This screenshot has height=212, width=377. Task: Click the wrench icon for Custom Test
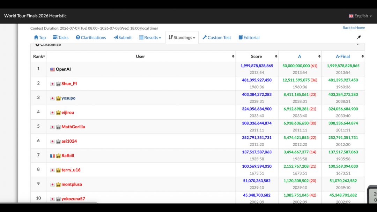(x=205, y=37)
